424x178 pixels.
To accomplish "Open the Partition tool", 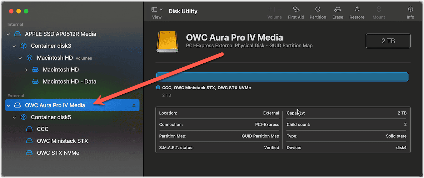I will pyautogui.click(x=318, y=10).
